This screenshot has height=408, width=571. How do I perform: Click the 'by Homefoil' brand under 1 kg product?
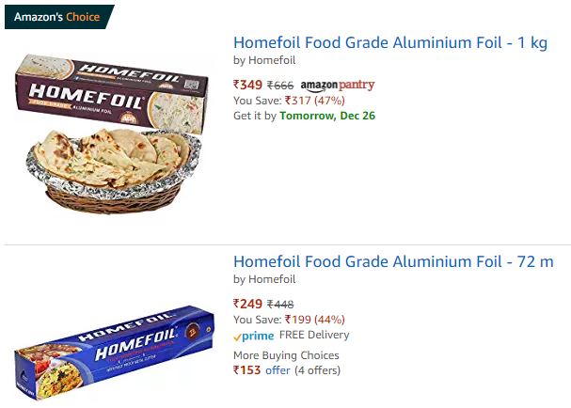pyautogui.click(x=264, y=60)
